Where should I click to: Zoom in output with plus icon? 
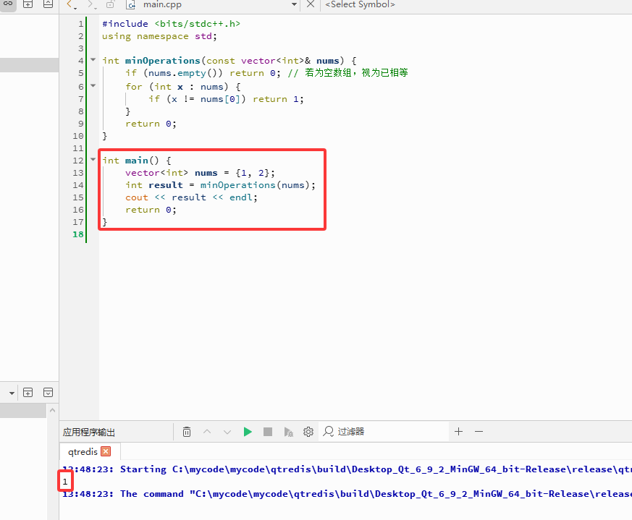[458, 432]
